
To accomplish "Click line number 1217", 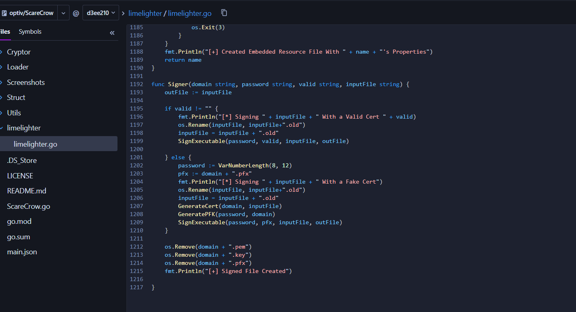I will (136, 287).
